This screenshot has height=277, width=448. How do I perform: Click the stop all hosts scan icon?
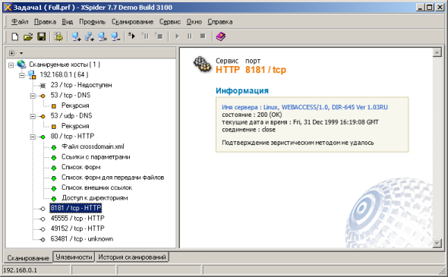click(159, 36)
